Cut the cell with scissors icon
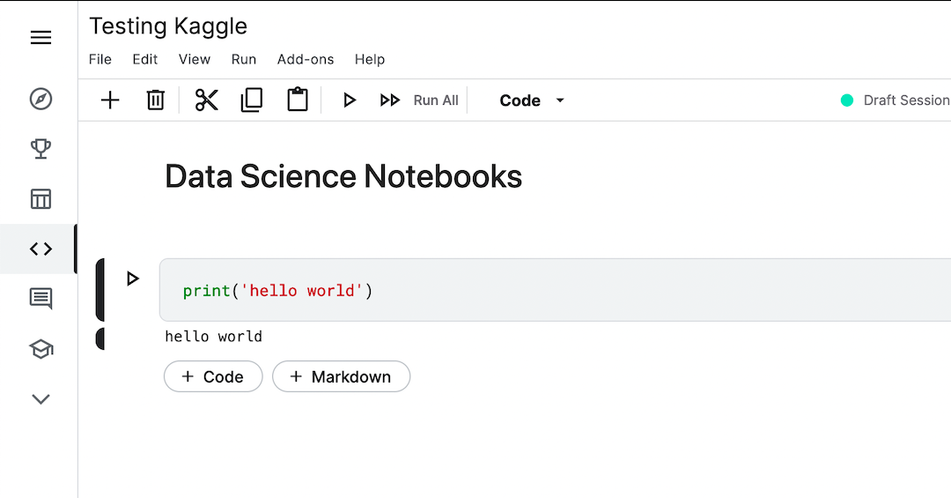 pyautogui.click(x=207, y=100)
